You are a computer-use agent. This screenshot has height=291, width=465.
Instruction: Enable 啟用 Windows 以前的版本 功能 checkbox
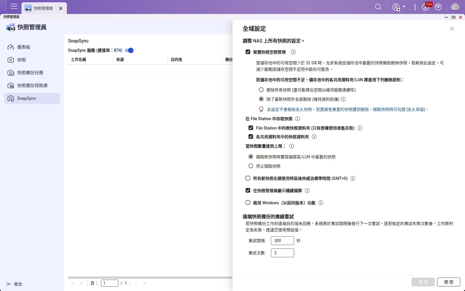pos(248,203)
